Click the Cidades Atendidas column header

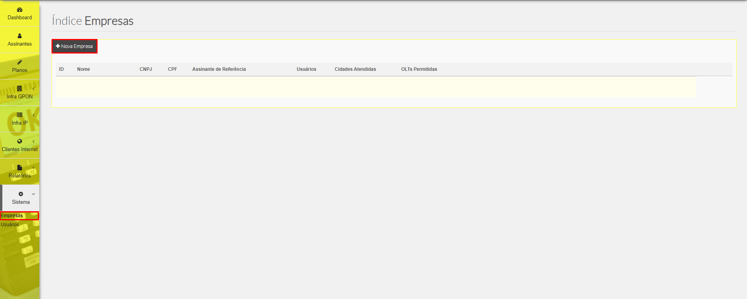[x=355, y=69]
